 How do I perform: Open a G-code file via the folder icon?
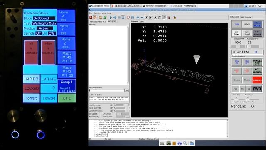pyautogui.click(x=101, y=17)
